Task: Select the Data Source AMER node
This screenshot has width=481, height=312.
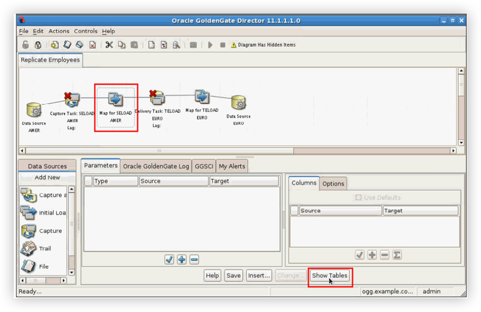Action: coord(34,110)
